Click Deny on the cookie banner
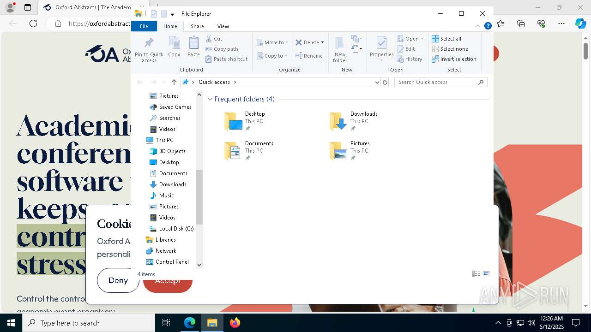Screen dimensions: 591x332 pyautogui.click(x=118, y=280)
